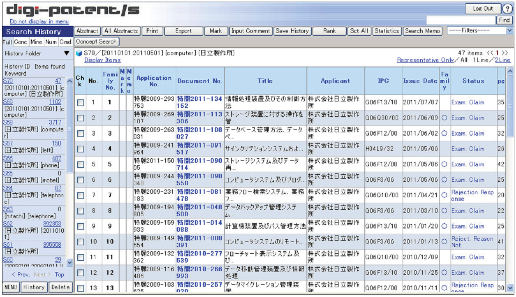Viewport: 516px width, 297px height.
Task: Select the Cmd tab
Action: [x=65, y=42]
